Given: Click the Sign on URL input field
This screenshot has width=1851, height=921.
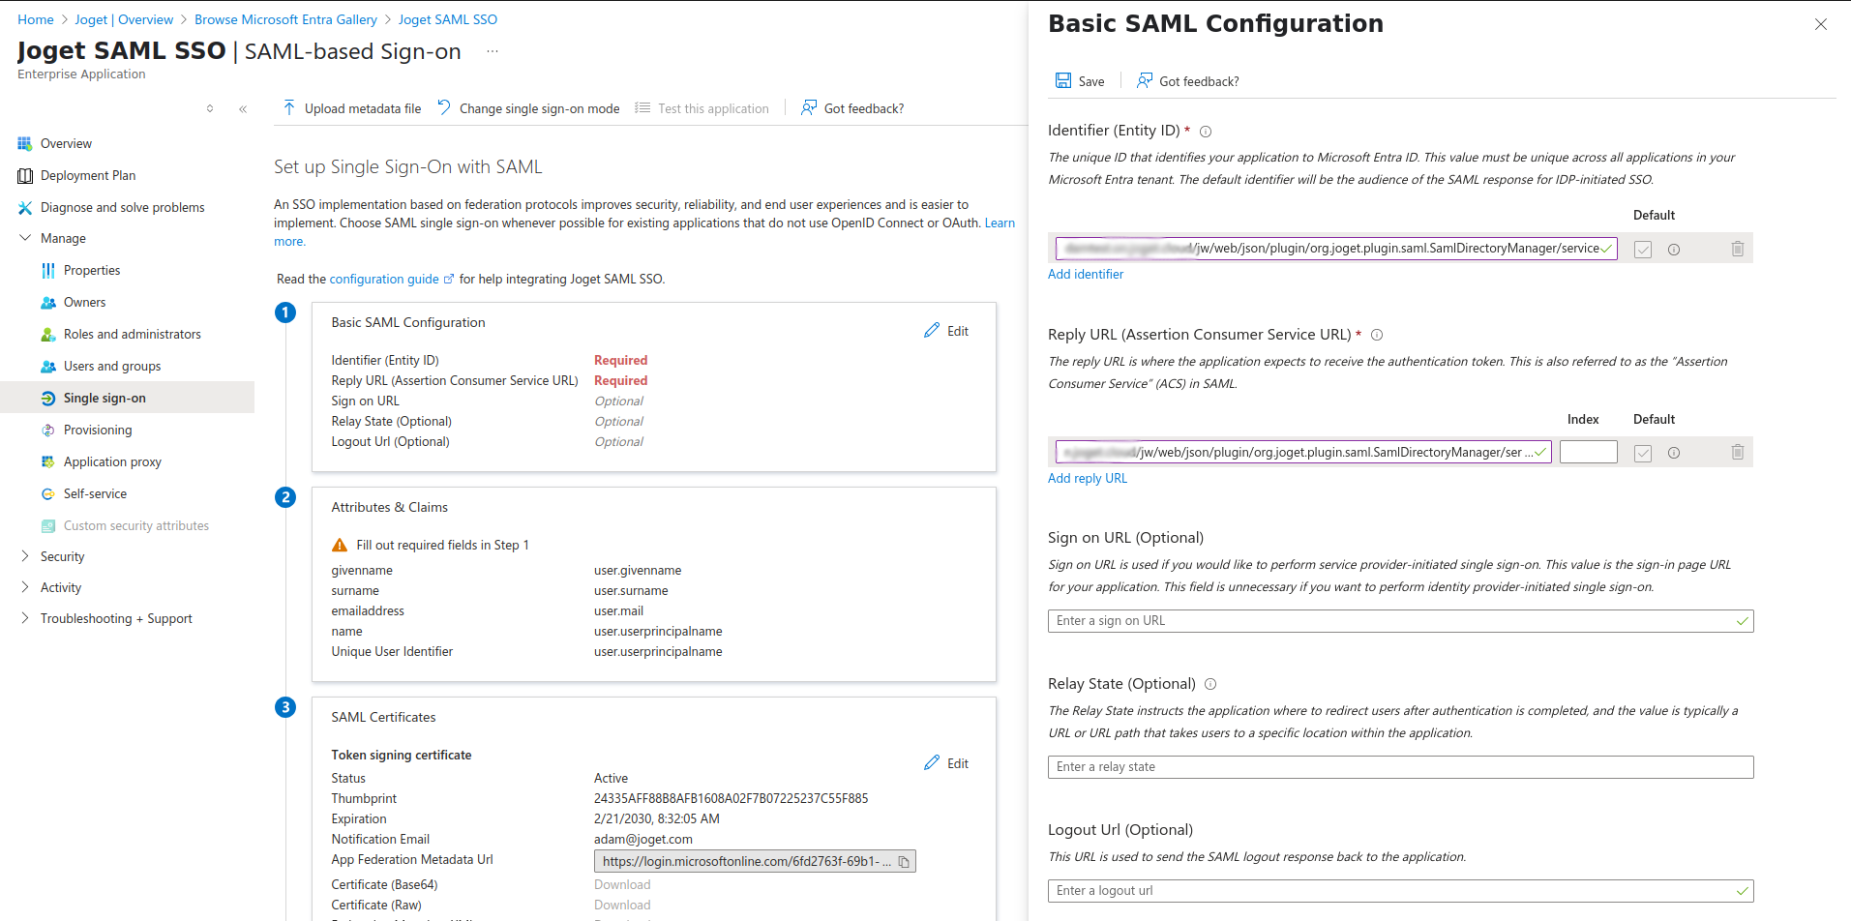Looking at the screenshot, I should [1393, 621].
